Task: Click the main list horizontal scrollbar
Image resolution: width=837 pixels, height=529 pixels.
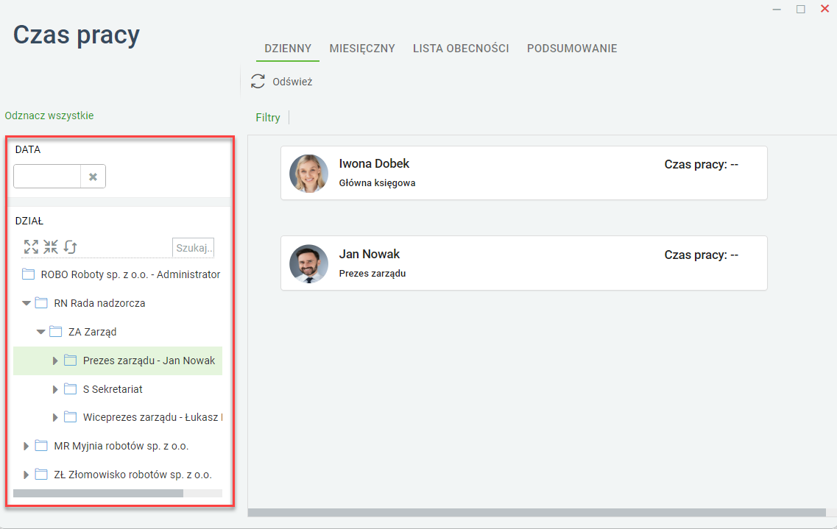Action: point(537,513)
